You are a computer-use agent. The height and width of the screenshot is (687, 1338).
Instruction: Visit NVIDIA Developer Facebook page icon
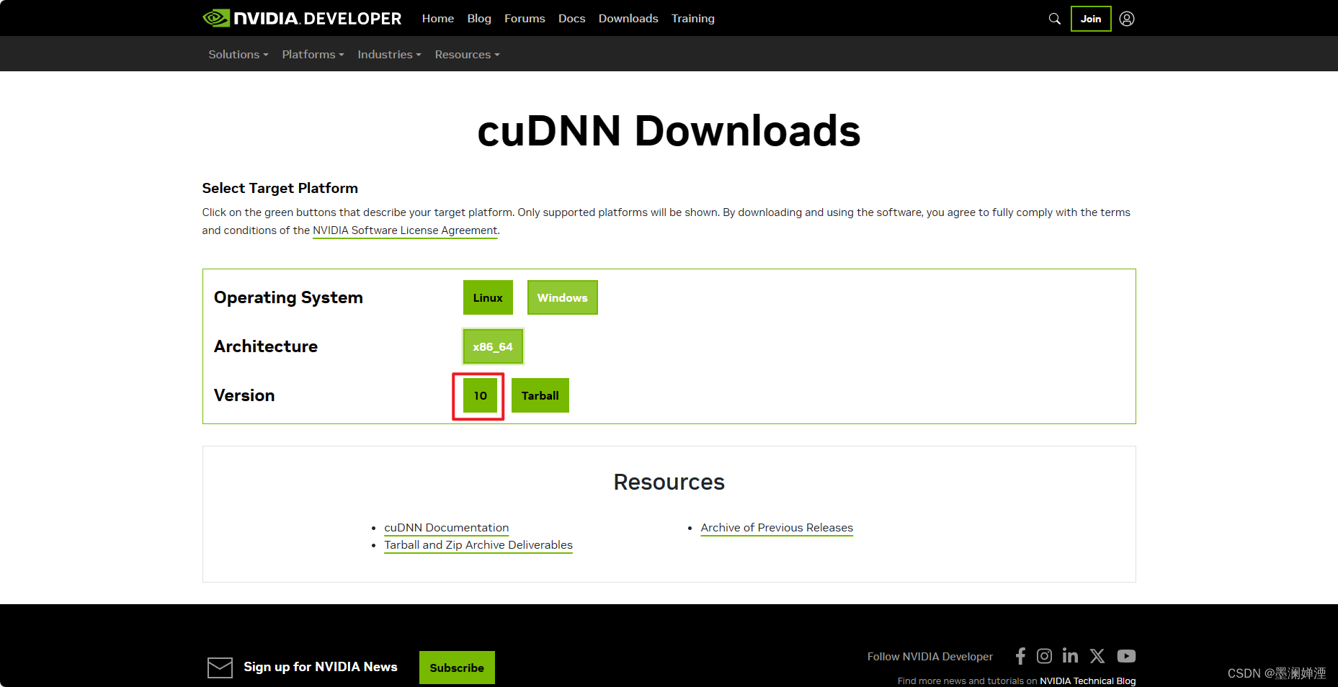coord(1020,656)
